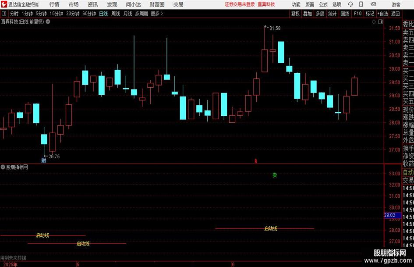Viewport: 414px width, 267px height.
Task: Click the diamond icon above the chart
Action: [374, 22]
